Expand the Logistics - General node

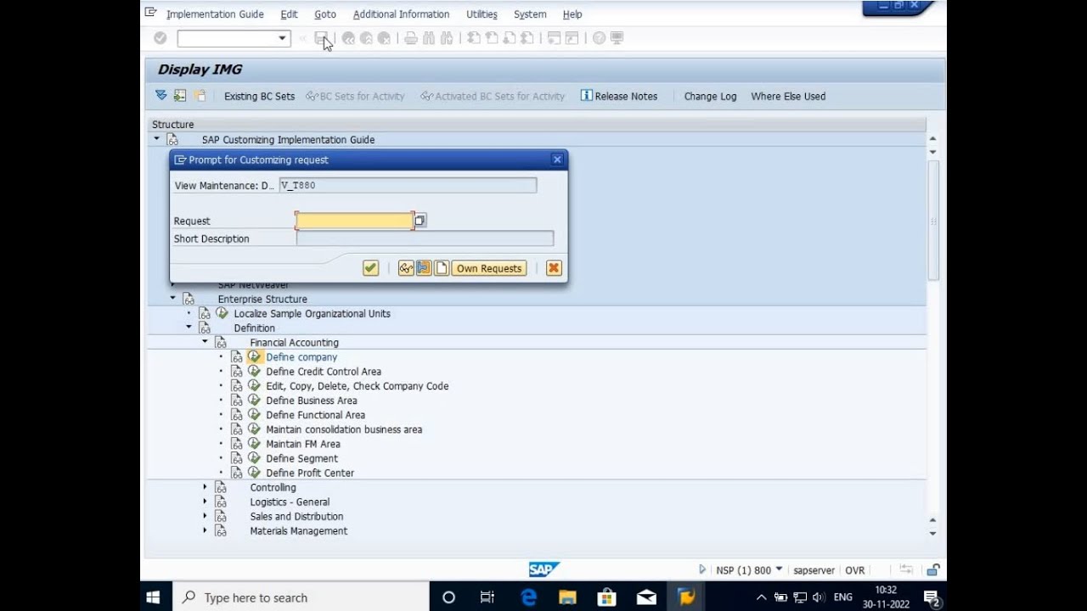(x=205, y=502)
